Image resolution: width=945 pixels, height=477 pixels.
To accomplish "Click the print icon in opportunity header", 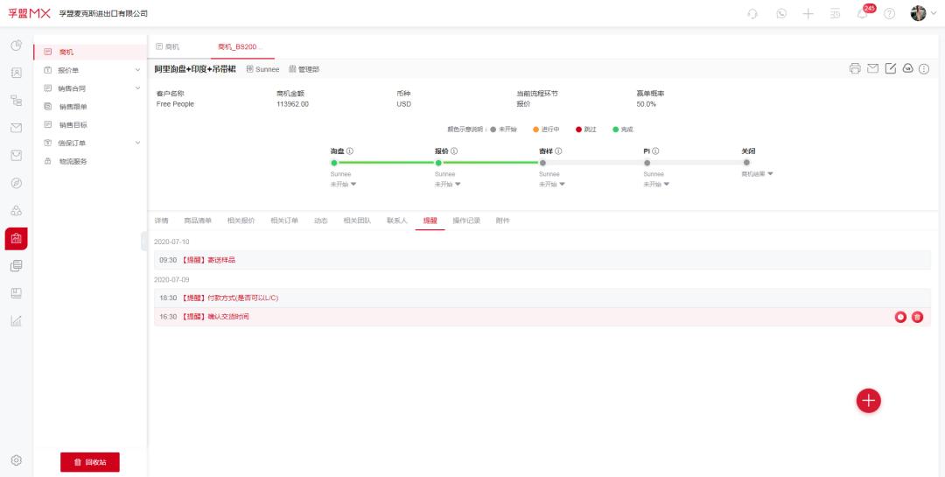I will 855,69.
